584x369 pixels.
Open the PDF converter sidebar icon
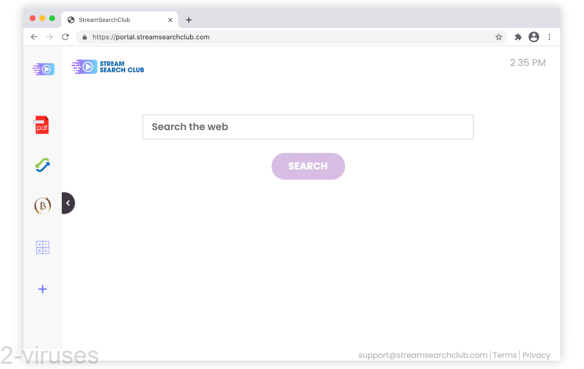(x=42, y=124)
